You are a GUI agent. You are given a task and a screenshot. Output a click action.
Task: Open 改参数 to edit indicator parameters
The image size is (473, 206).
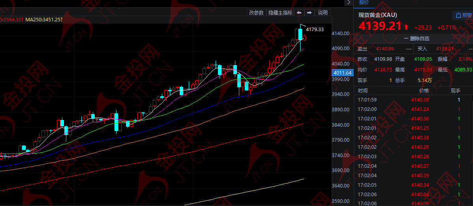[x=256, y=13]
